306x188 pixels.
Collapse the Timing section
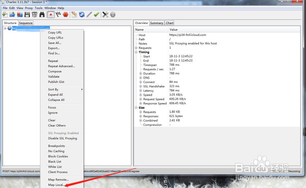(136, 52)
